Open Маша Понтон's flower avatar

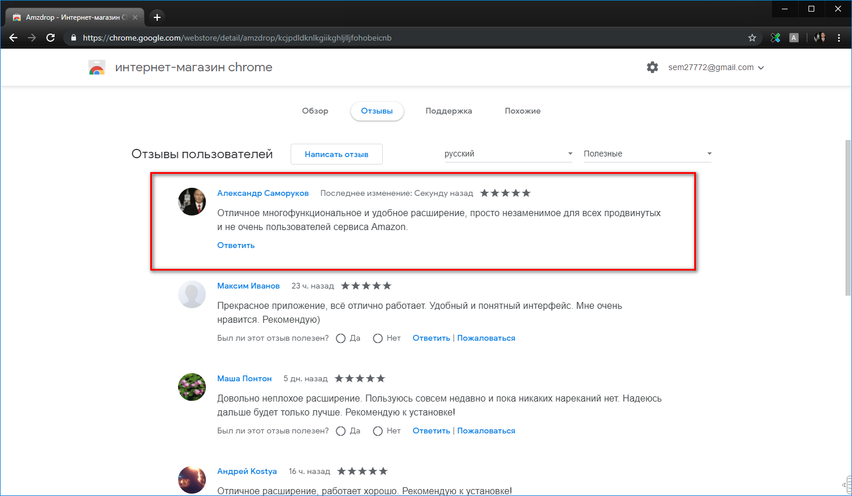tap(192, 387)
